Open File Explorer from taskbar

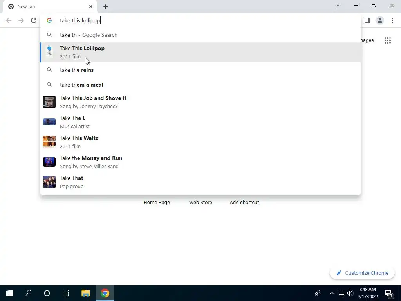click(86, 293)
